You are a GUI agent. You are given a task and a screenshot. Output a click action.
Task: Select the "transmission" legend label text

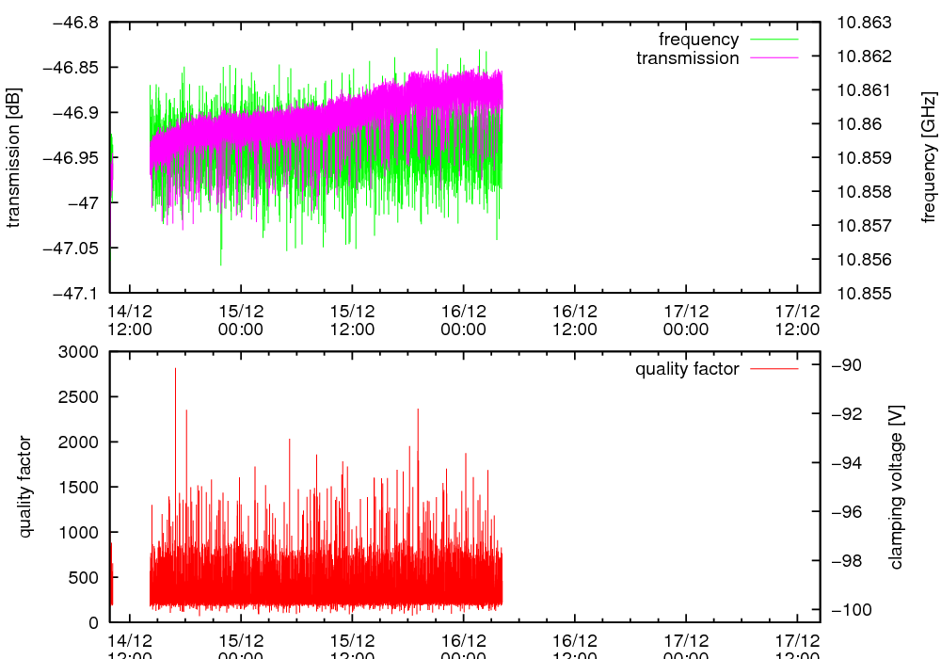tap(687, 58)
